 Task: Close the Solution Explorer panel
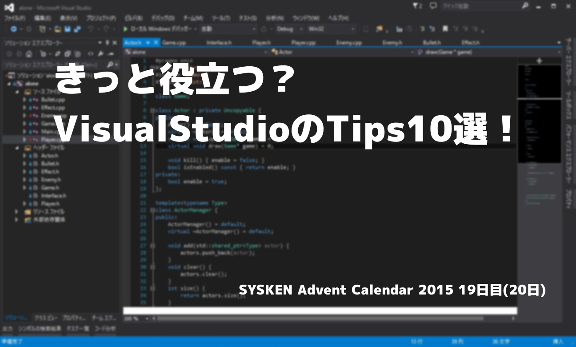tap(115, 43)
